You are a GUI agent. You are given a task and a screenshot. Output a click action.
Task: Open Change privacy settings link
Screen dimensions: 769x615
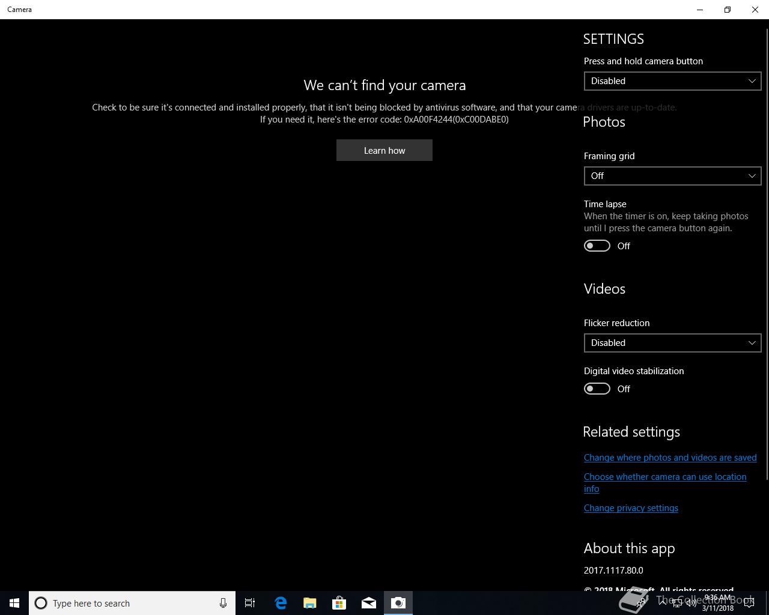tap(631, 508)
